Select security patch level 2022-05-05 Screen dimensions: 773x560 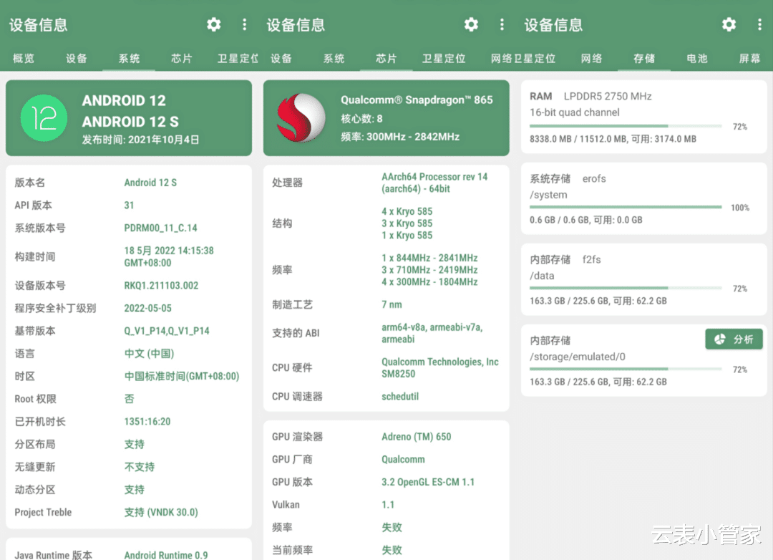(x=148, y=308)
